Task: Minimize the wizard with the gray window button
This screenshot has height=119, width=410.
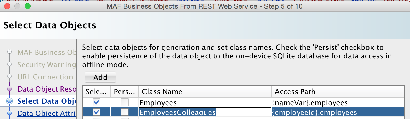Action: pyautogui.click(x=17, y=6)
